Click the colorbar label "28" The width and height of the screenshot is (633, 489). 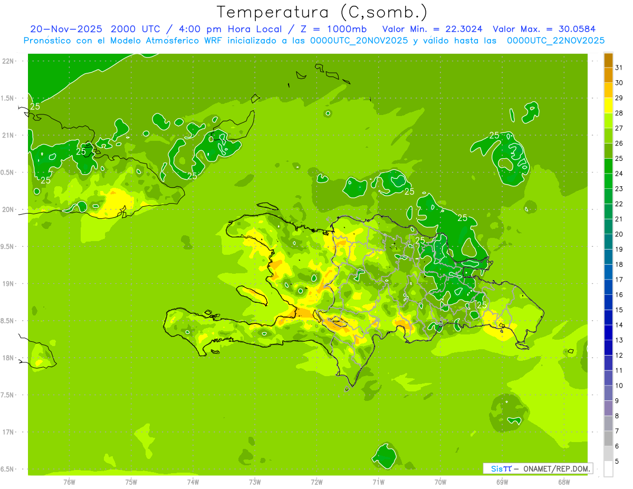(619, 113)
